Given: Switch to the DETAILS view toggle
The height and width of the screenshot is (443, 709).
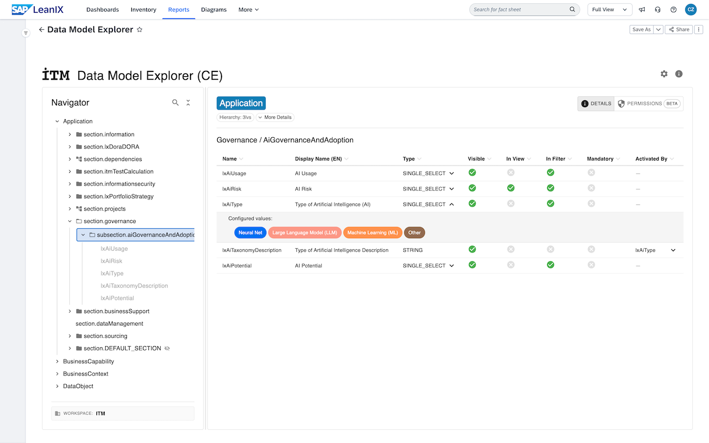Looking at the screenshot, I should 596,104.
